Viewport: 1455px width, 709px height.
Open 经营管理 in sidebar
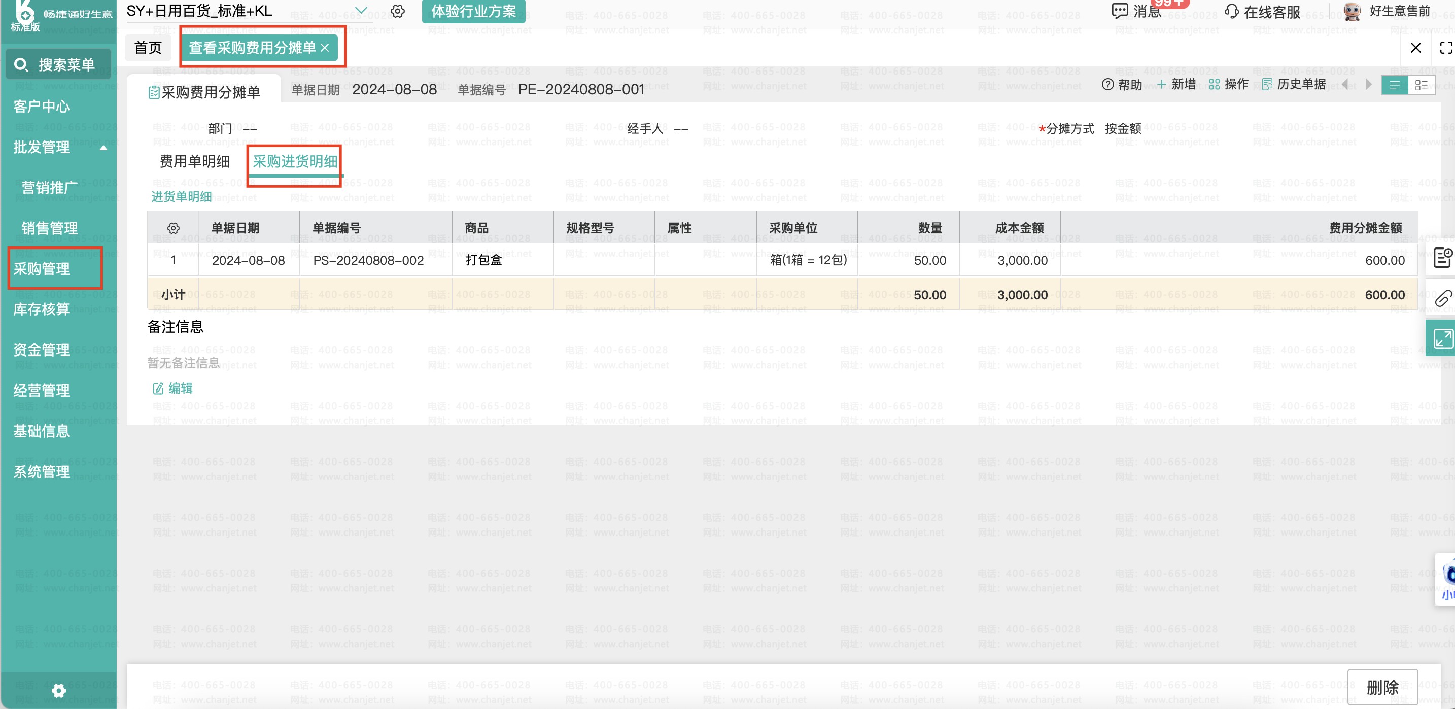41,391
